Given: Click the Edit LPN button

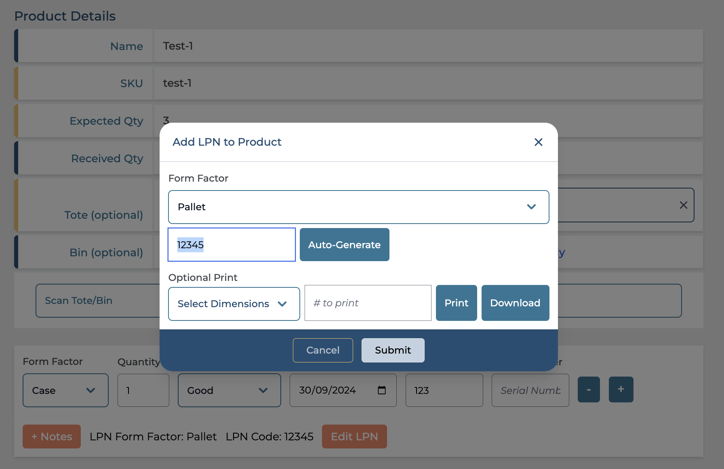Looking at the screenshot, I should pos(354,437).
